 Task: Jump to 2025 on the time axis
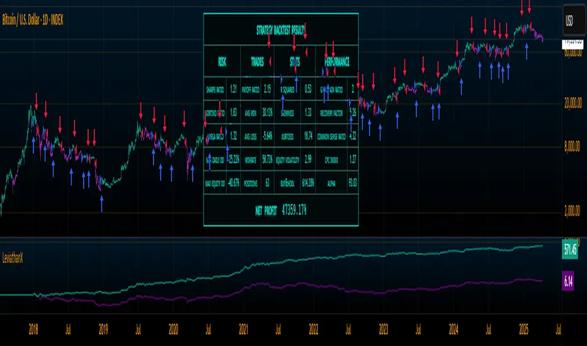pyautogui.click(x=522, y=328)
